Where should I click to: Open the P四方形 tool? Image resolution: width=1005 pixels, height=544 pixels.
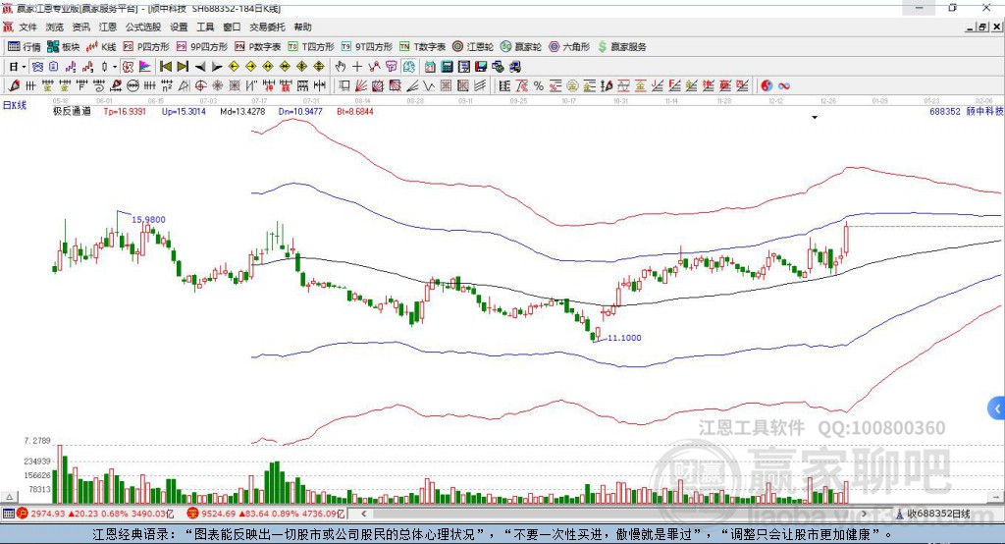(146, 47)
